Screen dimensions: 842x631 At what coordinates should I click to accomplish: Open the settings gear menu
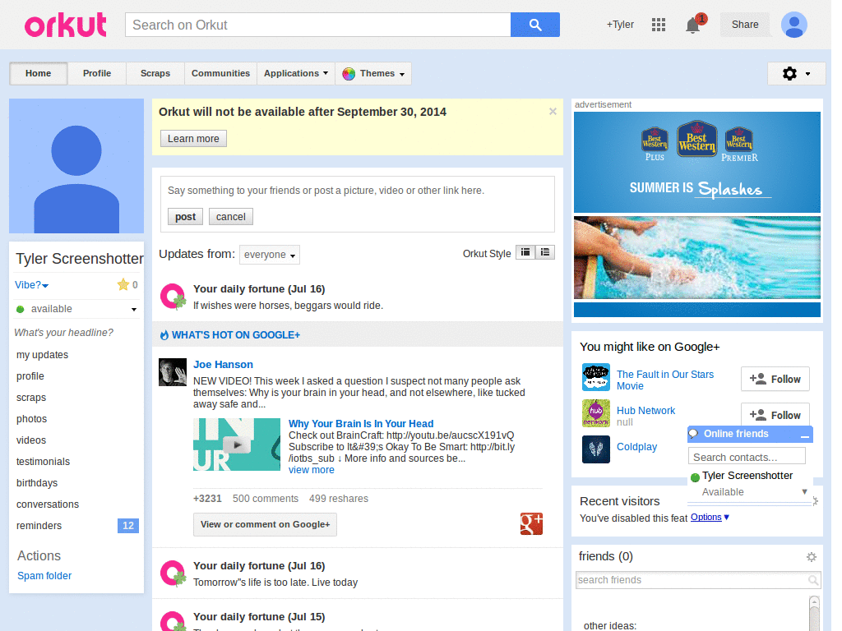tap(796, 73)
